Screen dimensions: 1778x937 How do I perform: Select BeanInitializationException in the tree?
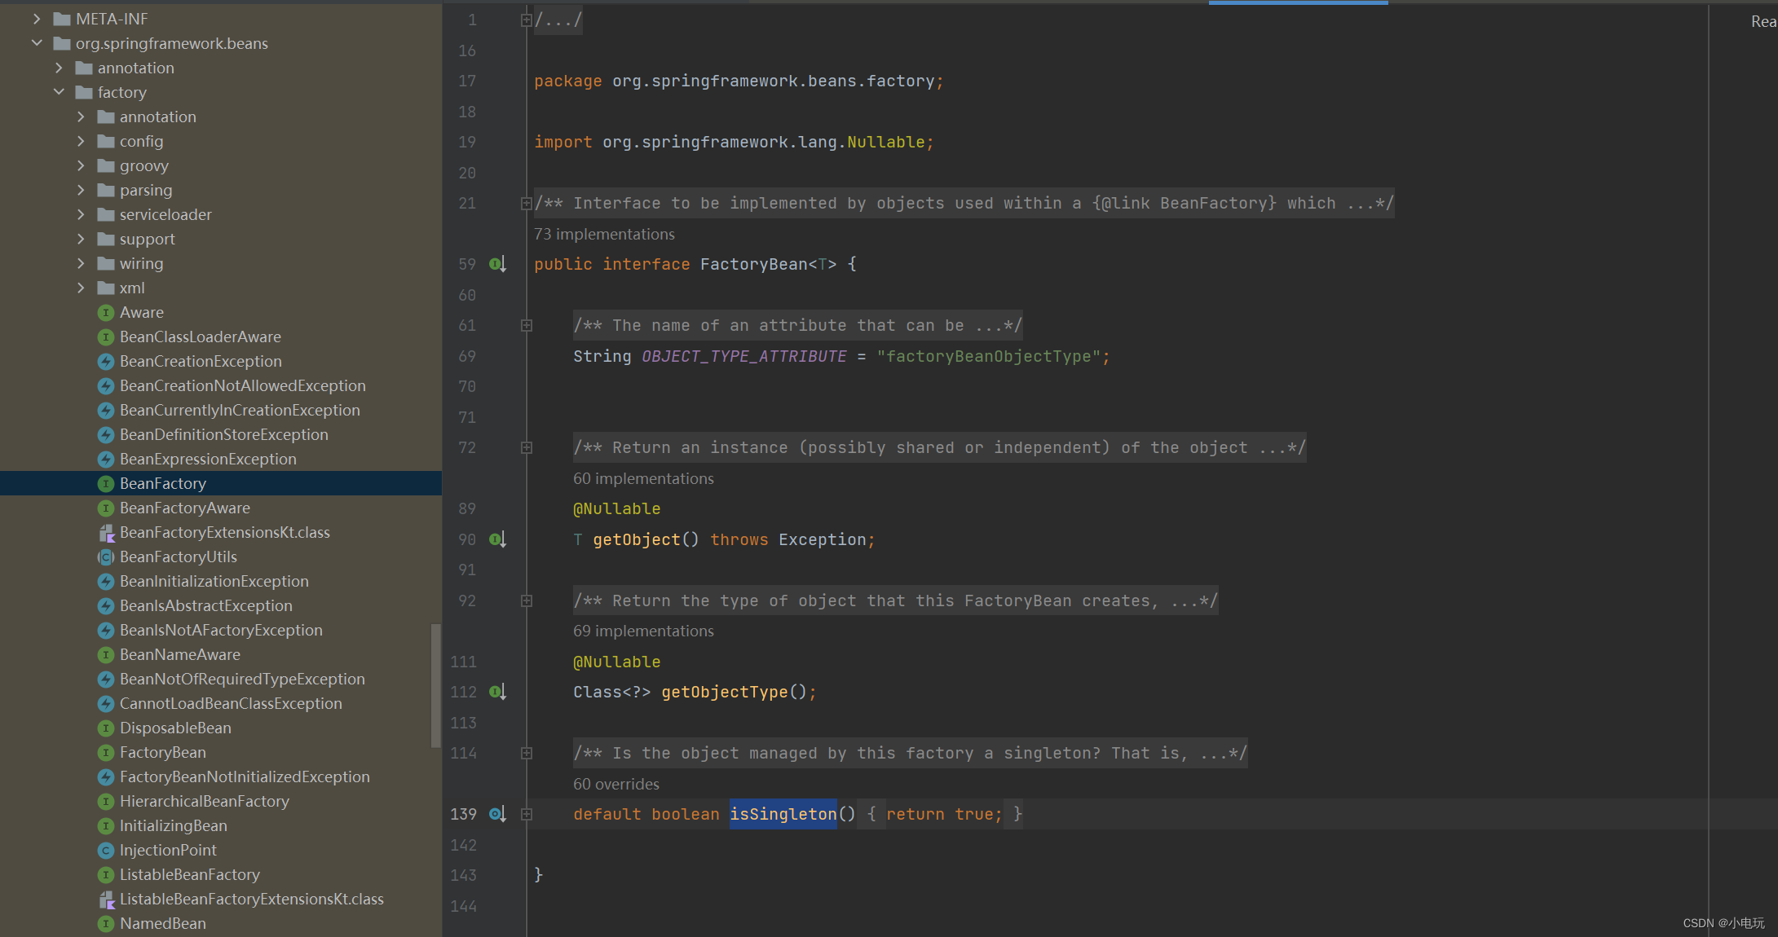[x=214, y=581]
